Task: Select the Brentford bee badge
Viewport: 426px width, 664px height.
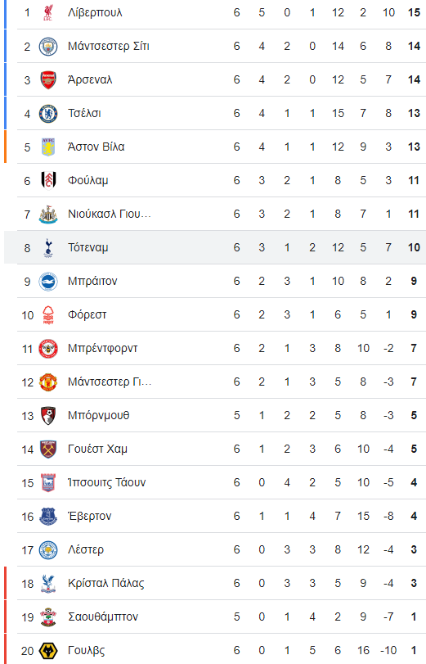Action: (48, 349)
